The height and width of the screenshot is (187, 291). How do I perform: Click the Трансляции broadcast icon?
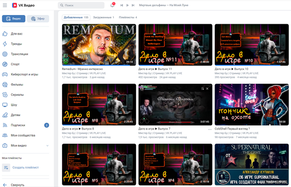(x=5, y=54)
